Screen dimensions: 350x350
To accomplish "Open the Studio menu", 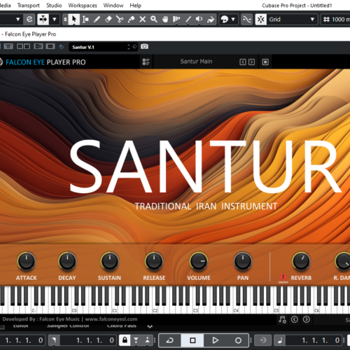I will (54, 6).
